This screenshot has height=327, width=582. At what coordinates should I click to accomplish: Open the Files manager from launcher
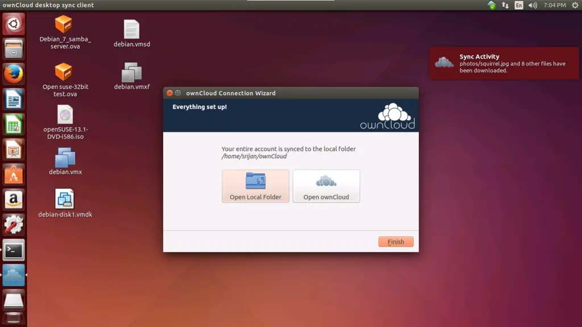pos(14,49)
